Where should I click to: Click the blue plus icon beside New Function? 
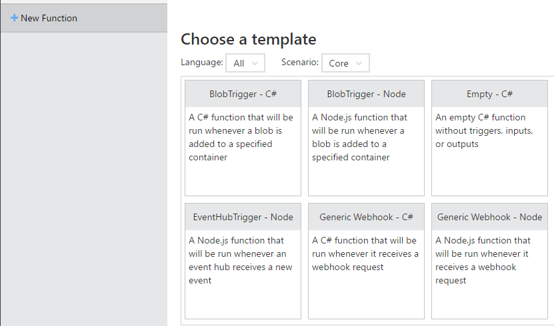pos(14,18)
